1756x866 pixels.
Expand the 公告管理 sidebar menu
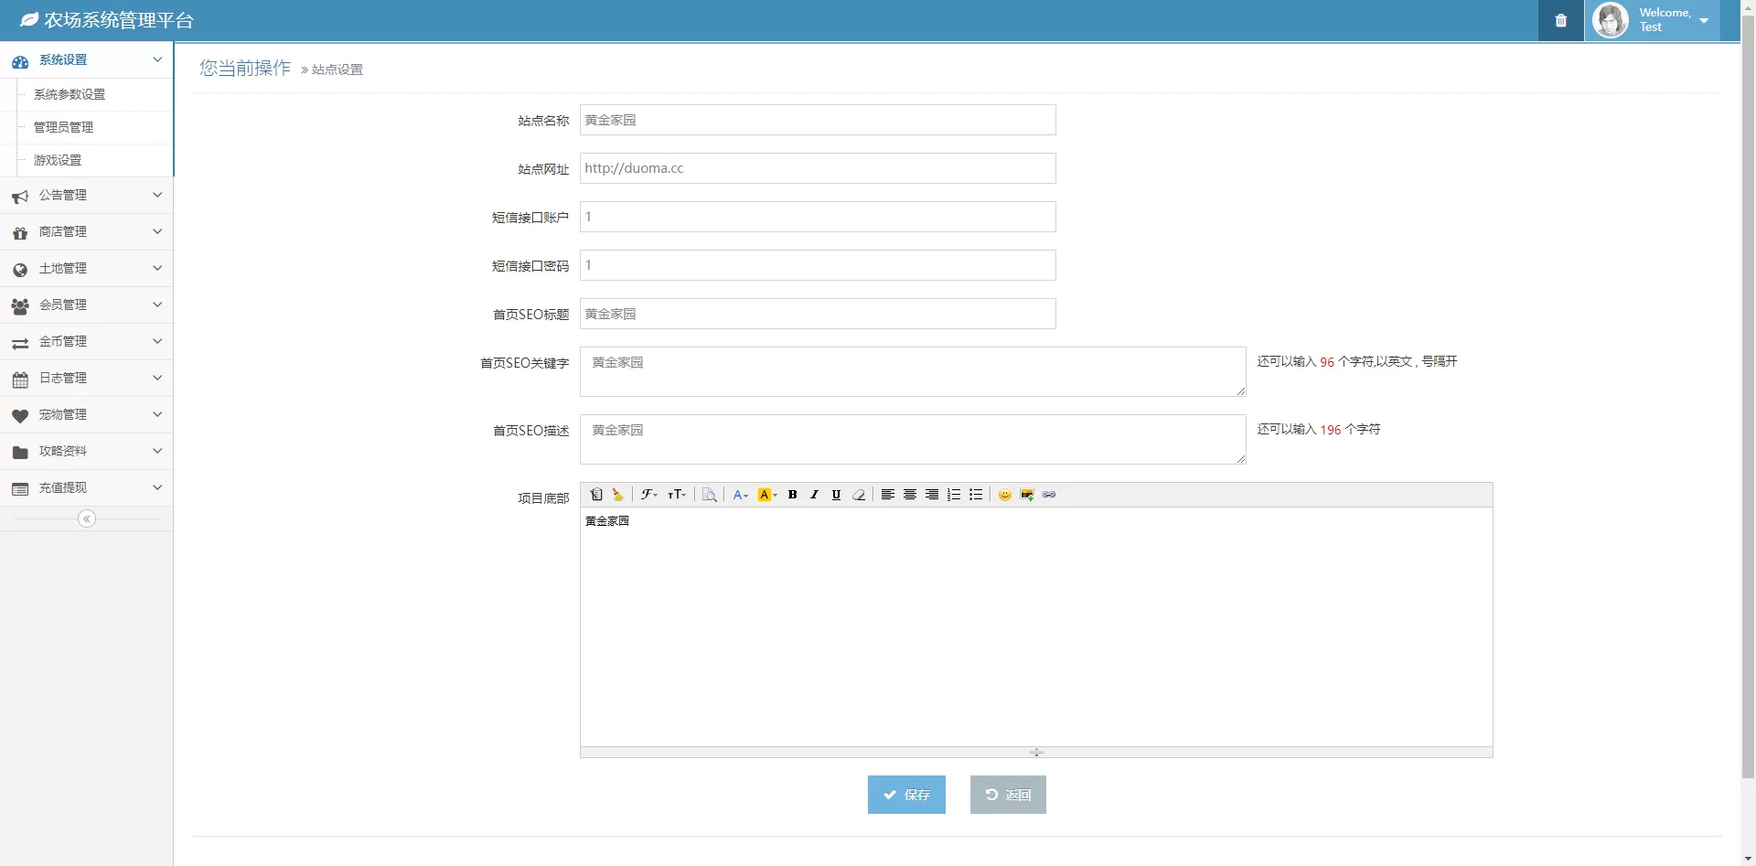click(87, 195)
